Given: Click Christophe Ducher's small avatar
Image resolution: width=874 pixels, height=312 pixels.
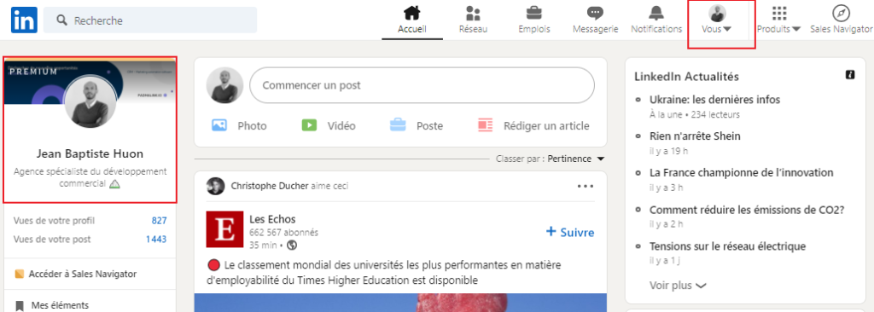Looking at the screenshot, I should (x=215, y=186).
